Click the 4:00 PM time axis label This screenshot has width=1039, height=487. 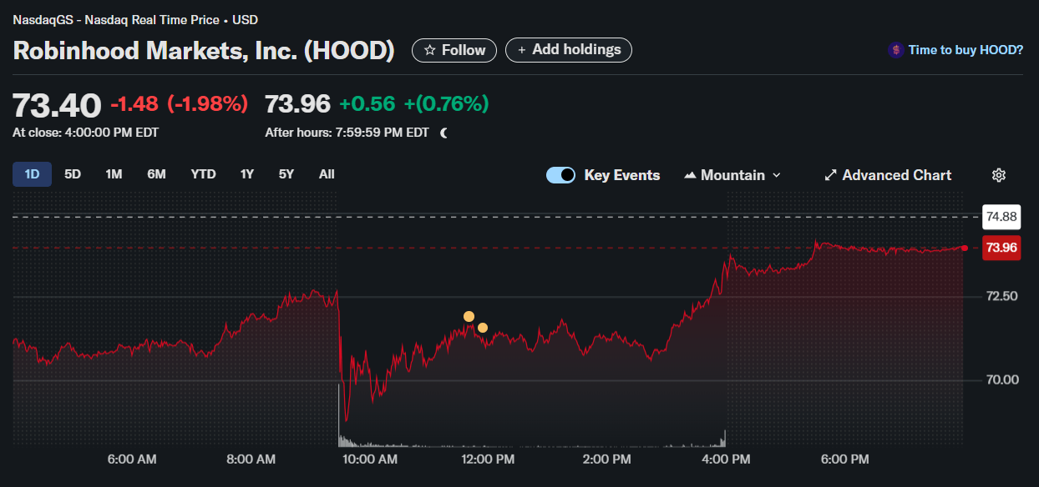726,459
